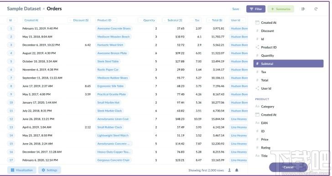Open Sample Dataset breadcrumb
The image size is (332, 176).
click(24, 9)
